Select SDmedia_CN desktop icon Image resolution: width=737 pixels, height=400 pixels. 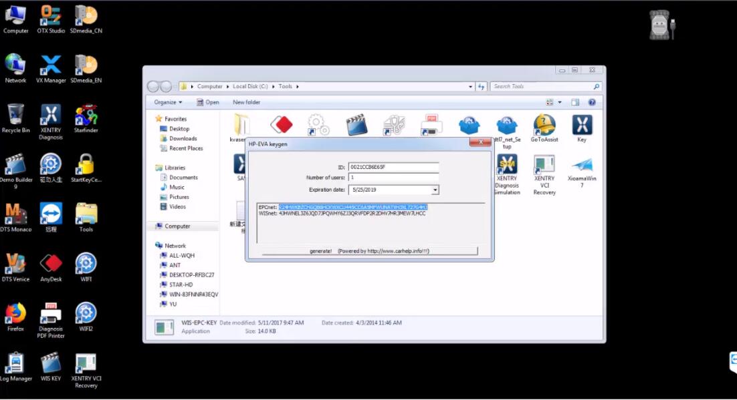click(x=86, y=19)
